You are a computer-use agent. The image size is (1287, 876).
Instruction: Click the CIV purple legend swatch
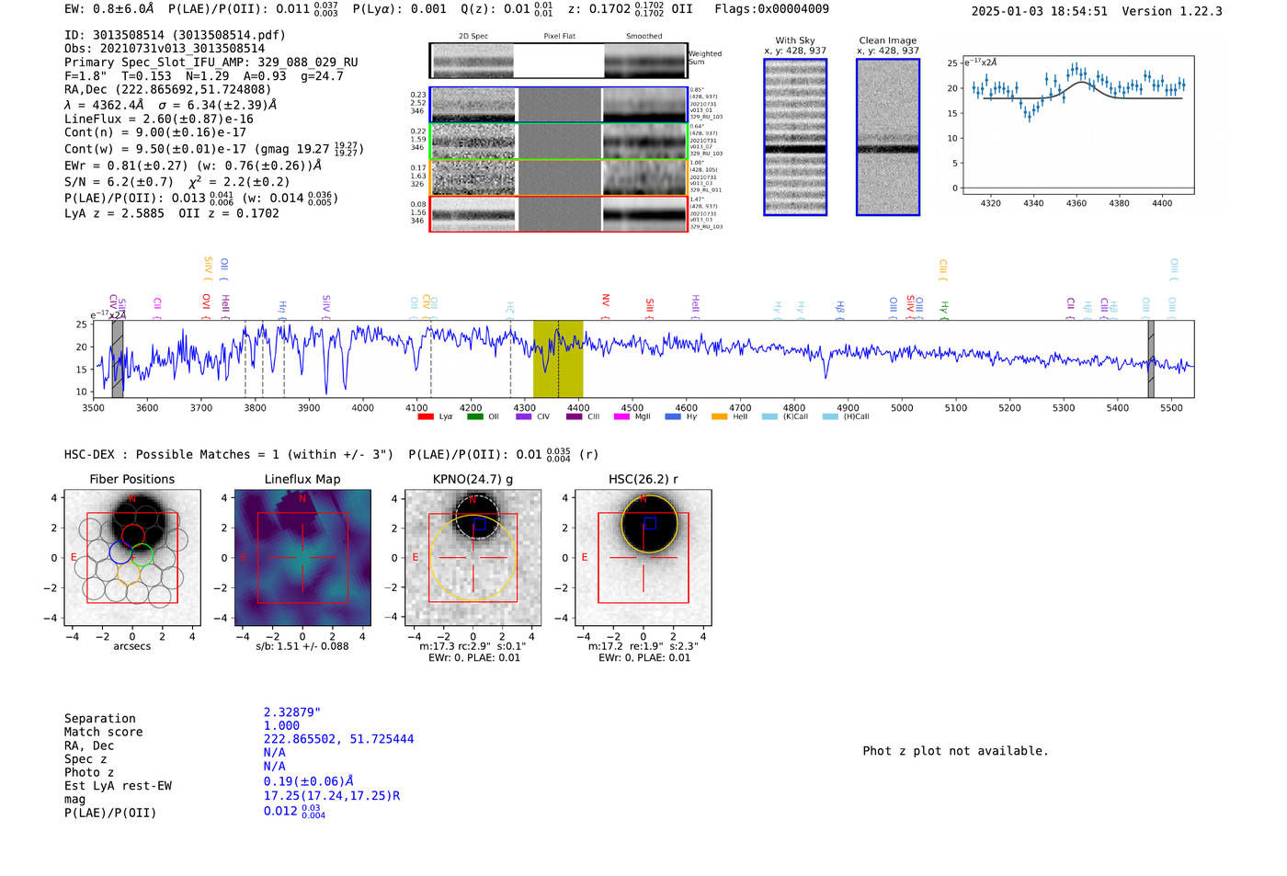coord(524,416)
